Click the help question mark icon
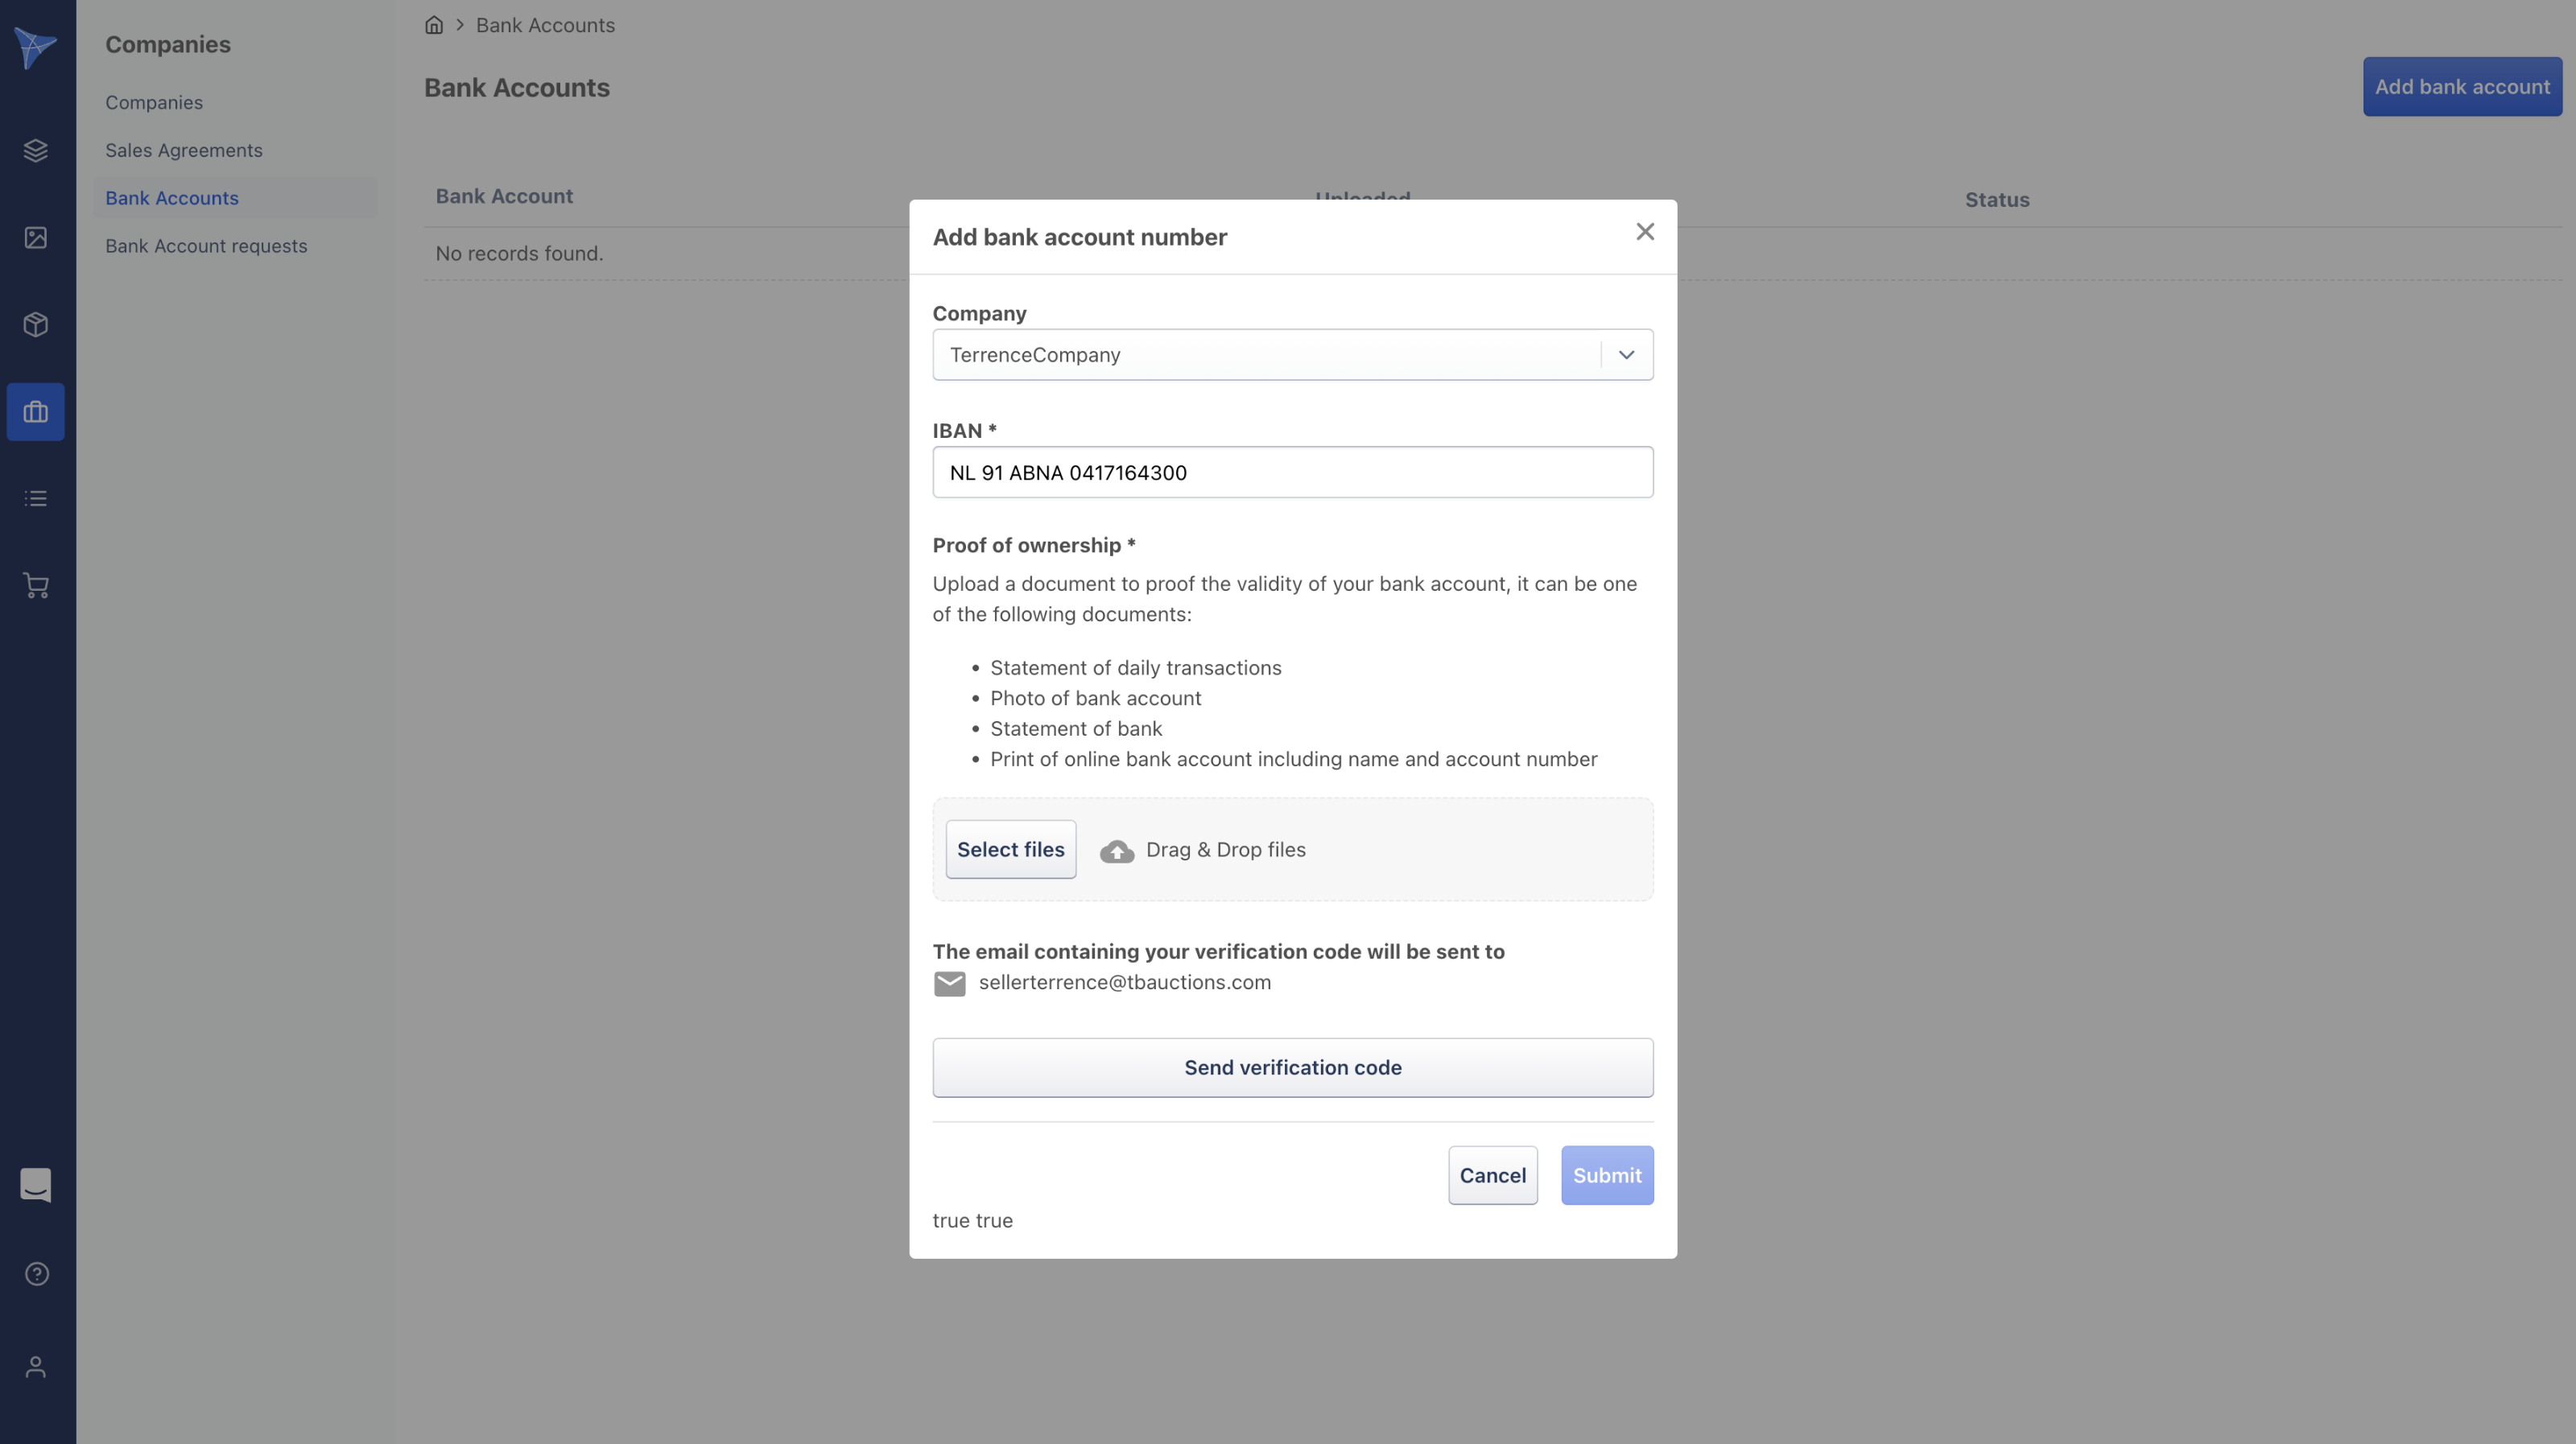 36,1273
